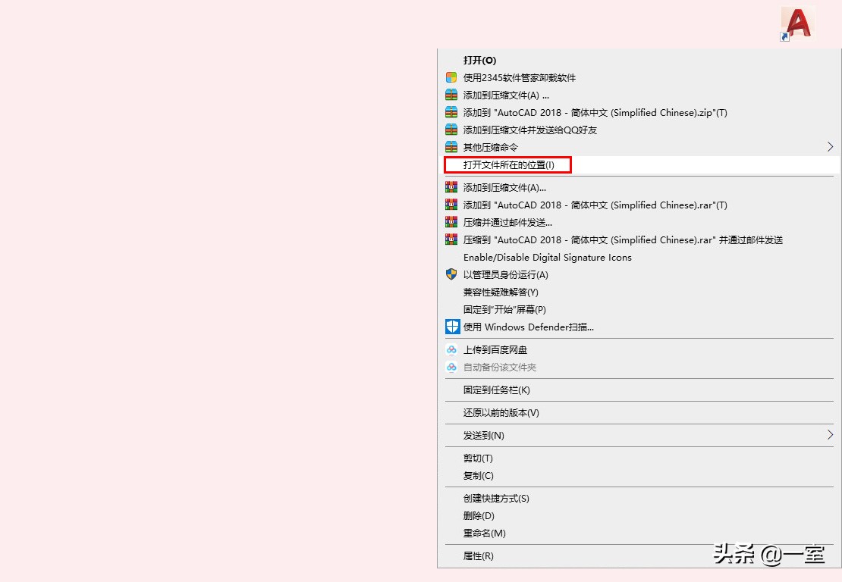Click the WinRAR icon beside 压缩并通过邮件发送

click(x=452, y=222)
